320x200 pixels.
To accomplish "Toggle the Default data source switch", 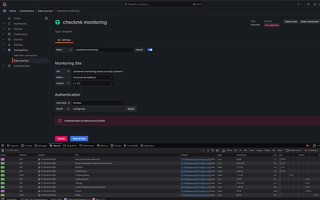I will click(150, 50).
